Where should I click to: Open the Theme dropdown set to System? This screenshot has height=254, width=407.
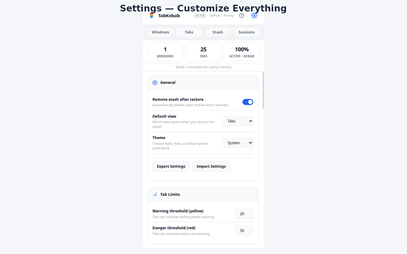coord(238,143)
